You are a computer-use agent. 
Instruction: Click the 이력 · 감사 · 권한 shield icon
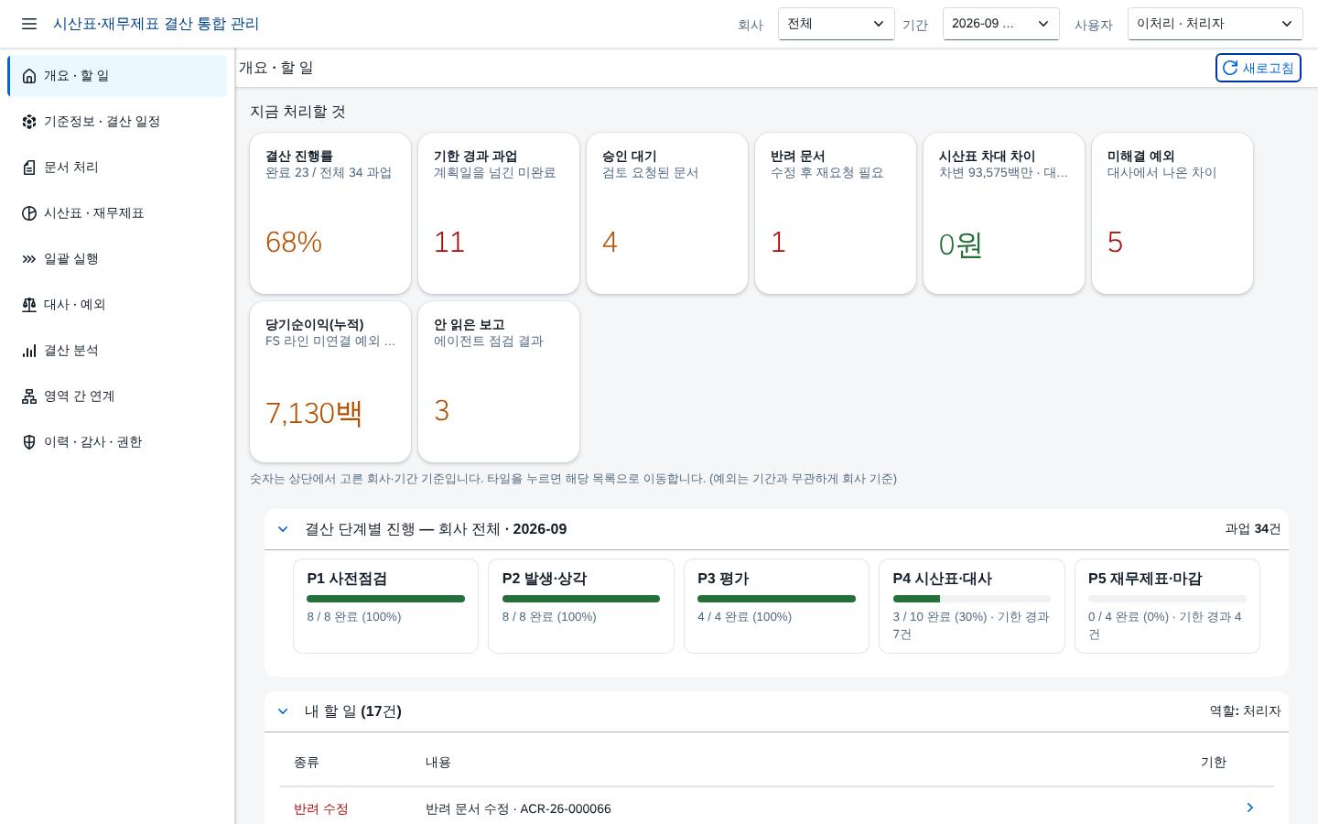29,442
